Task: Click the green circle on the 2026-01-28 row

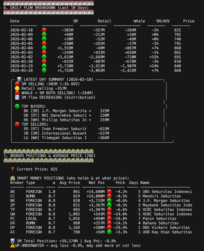Action: click(44, 71)
